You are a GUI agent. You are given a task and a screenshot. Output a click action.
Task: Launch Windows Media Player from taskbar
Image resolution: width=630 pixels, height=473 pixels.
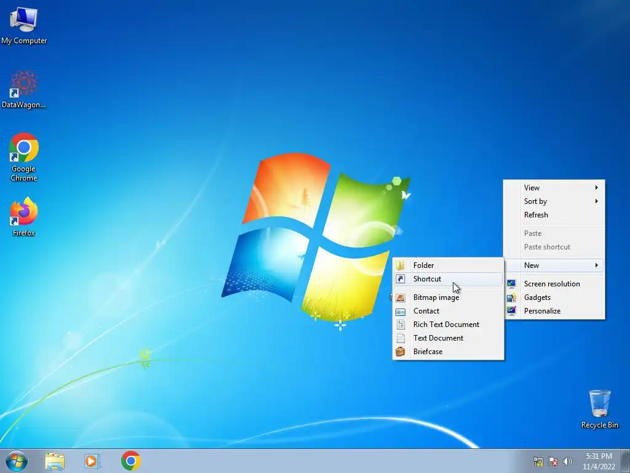point(92,461)
